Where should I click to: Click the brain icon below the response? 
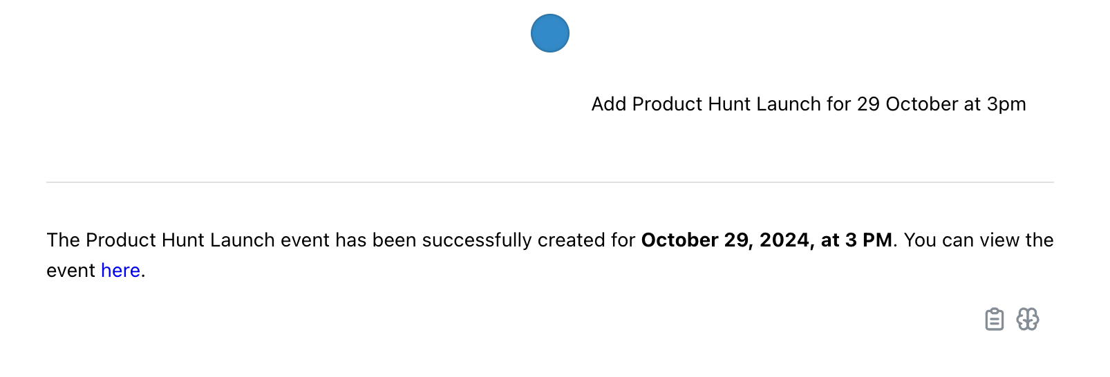click(1028, 319)
